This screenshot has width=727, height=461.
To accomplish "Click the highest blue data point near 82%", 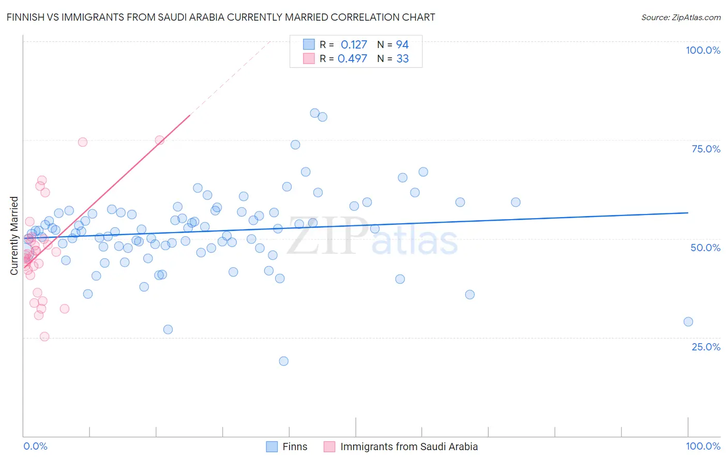I will click(314, 113).
